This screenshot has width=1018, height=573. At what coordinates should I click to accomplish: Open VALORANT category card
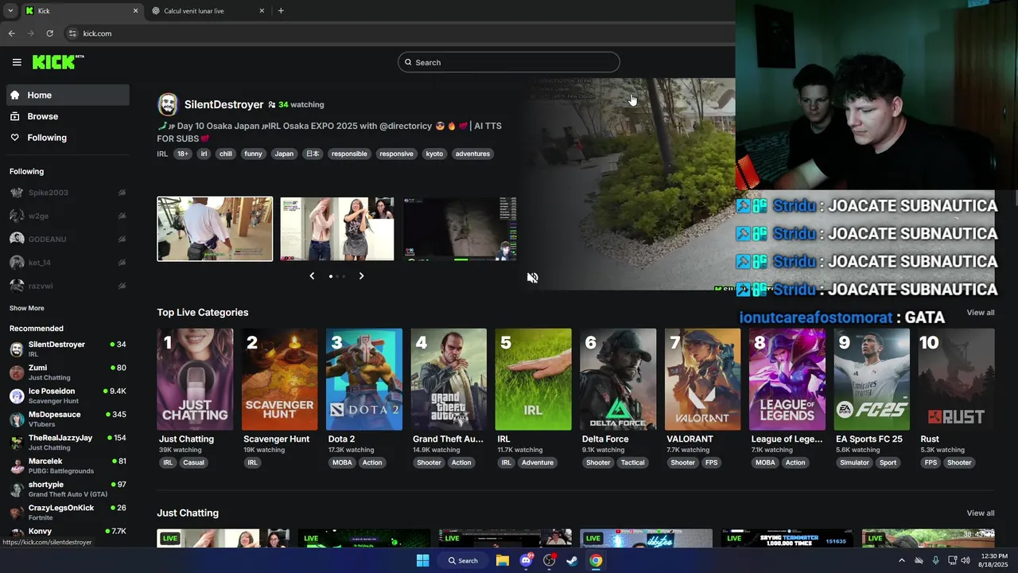point(702,380)
